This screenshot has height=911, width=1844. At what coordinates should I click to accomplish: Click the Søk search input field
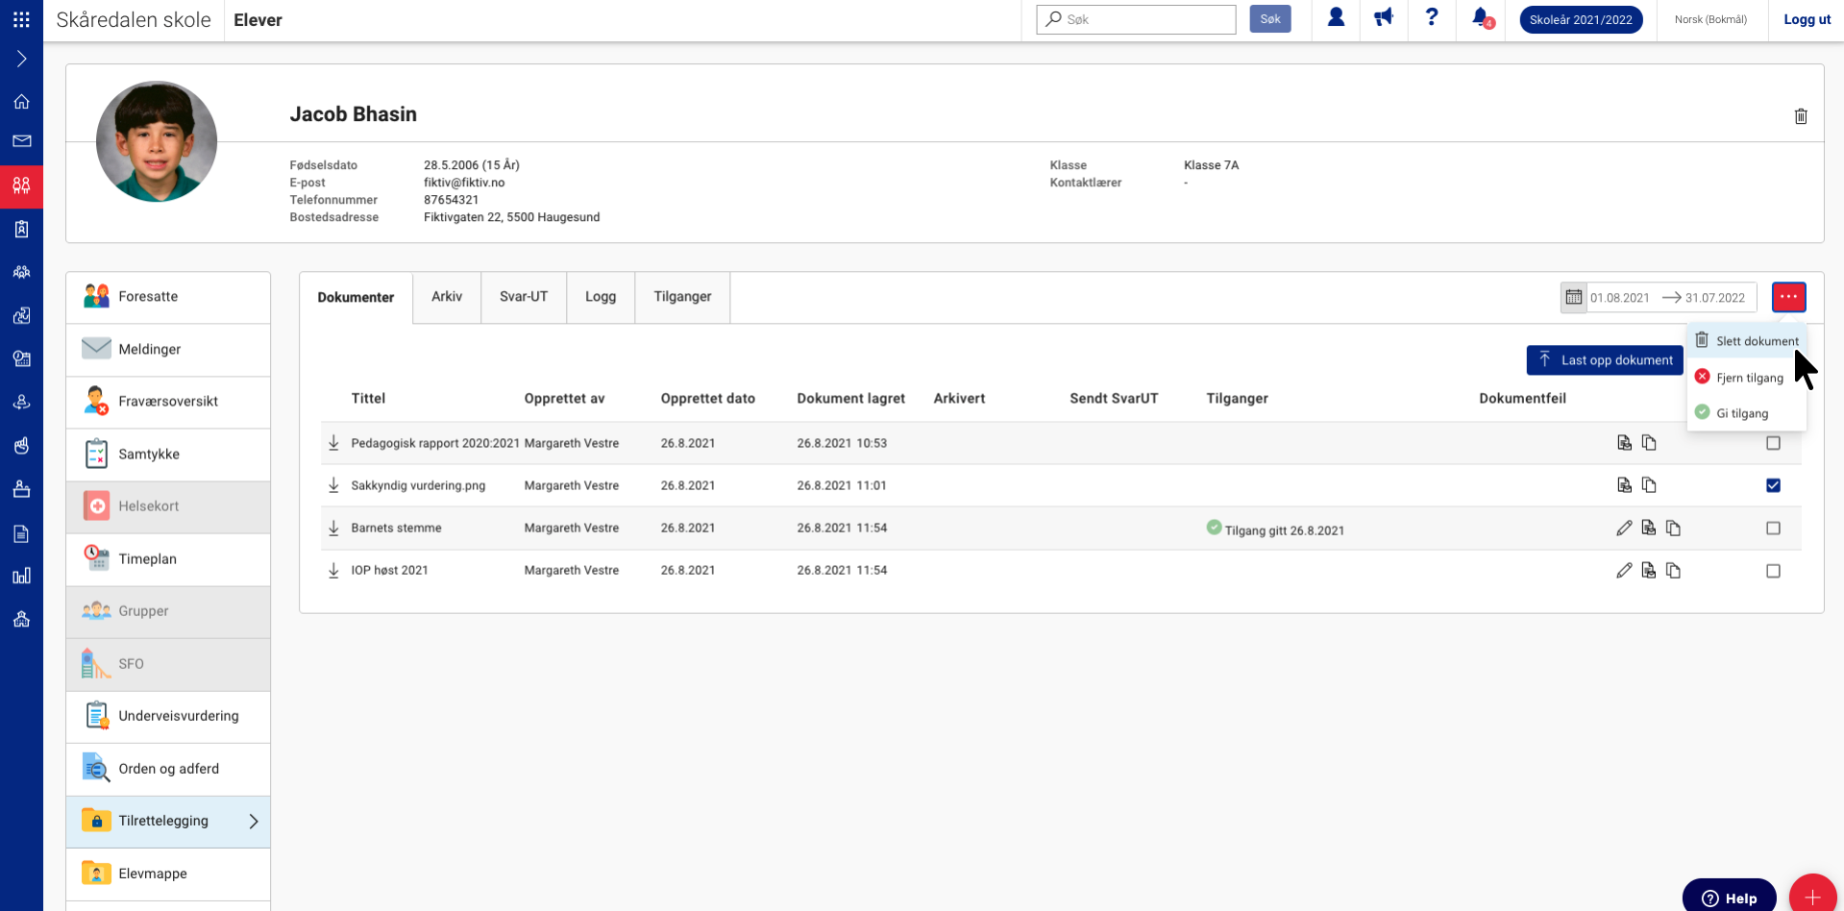point(1136,19)
